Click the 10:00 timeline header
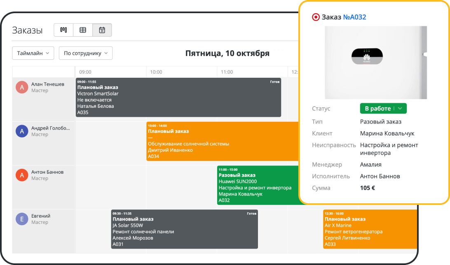This screenshot has width=450, height=265. [156, 72]
